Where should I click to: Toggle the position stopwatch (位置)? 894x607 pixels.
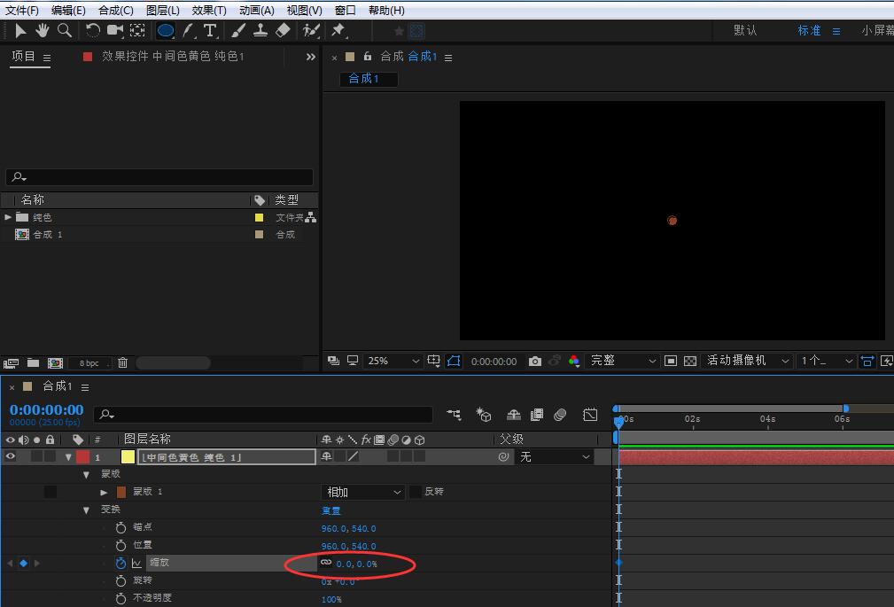(120, 545)
